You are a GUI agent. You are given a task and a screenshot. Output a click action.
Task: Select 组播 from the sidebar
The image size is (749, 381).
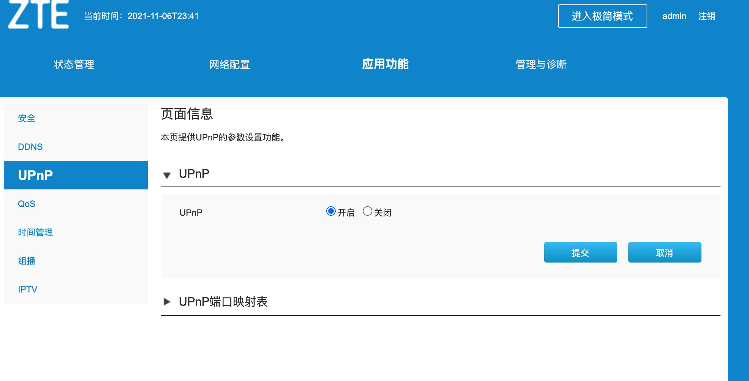click(27, 261)
